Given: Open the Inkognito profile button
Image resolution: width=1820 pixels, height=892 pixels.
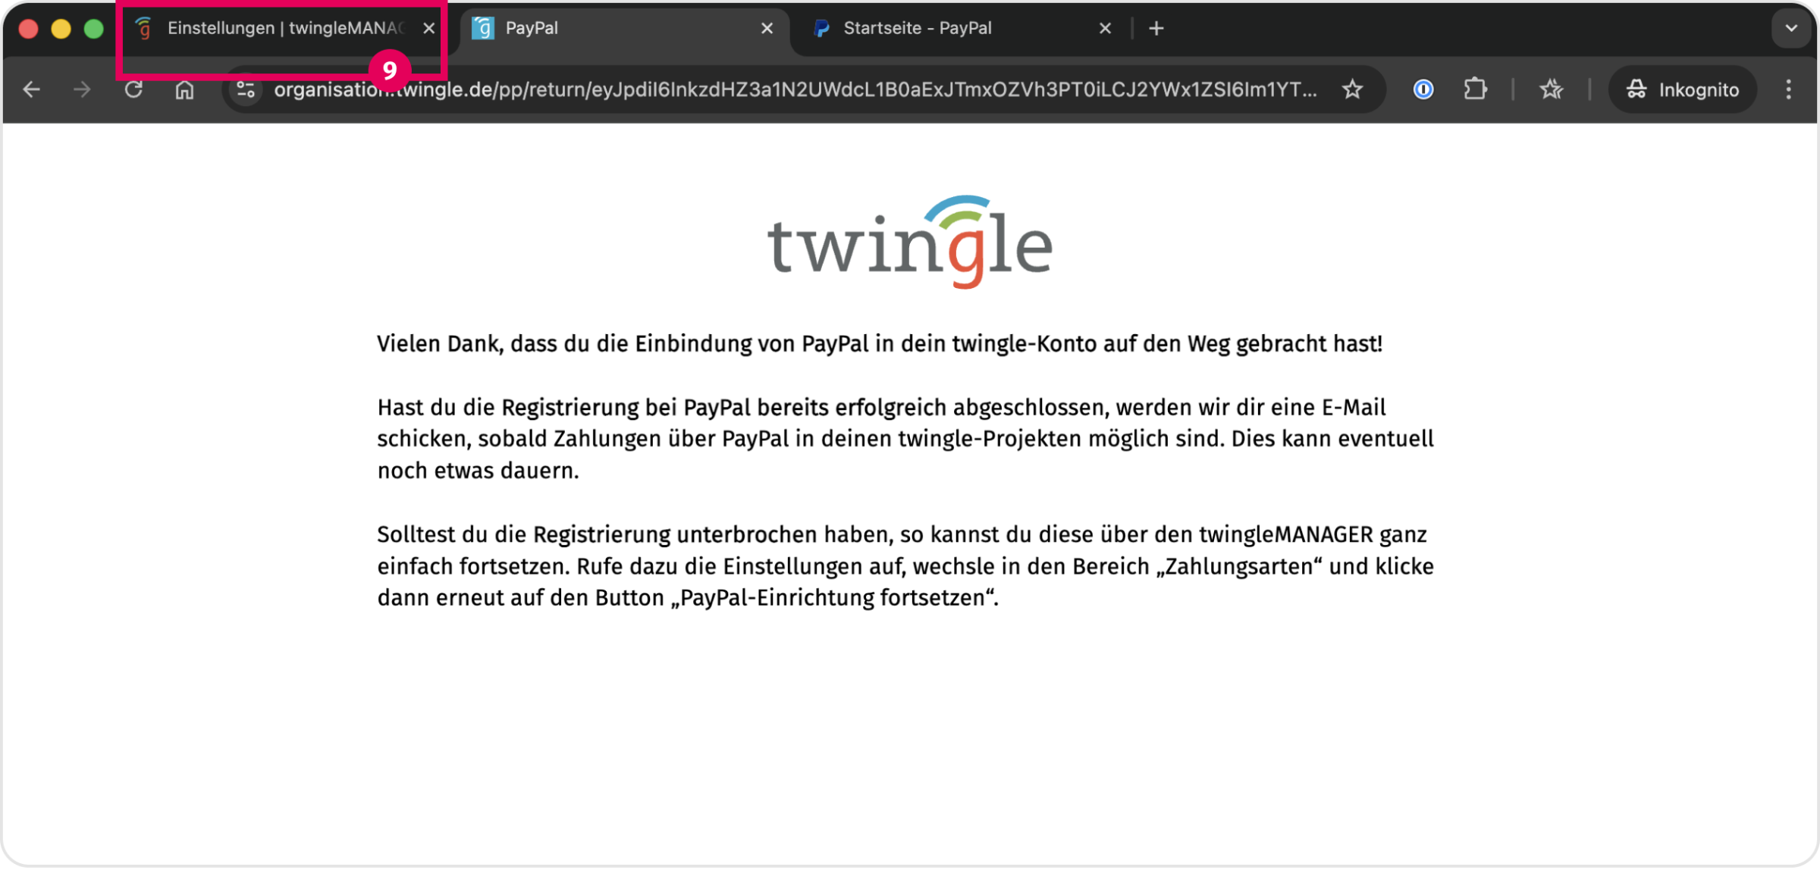Looking at the screenshot, I should [1683, 90].
